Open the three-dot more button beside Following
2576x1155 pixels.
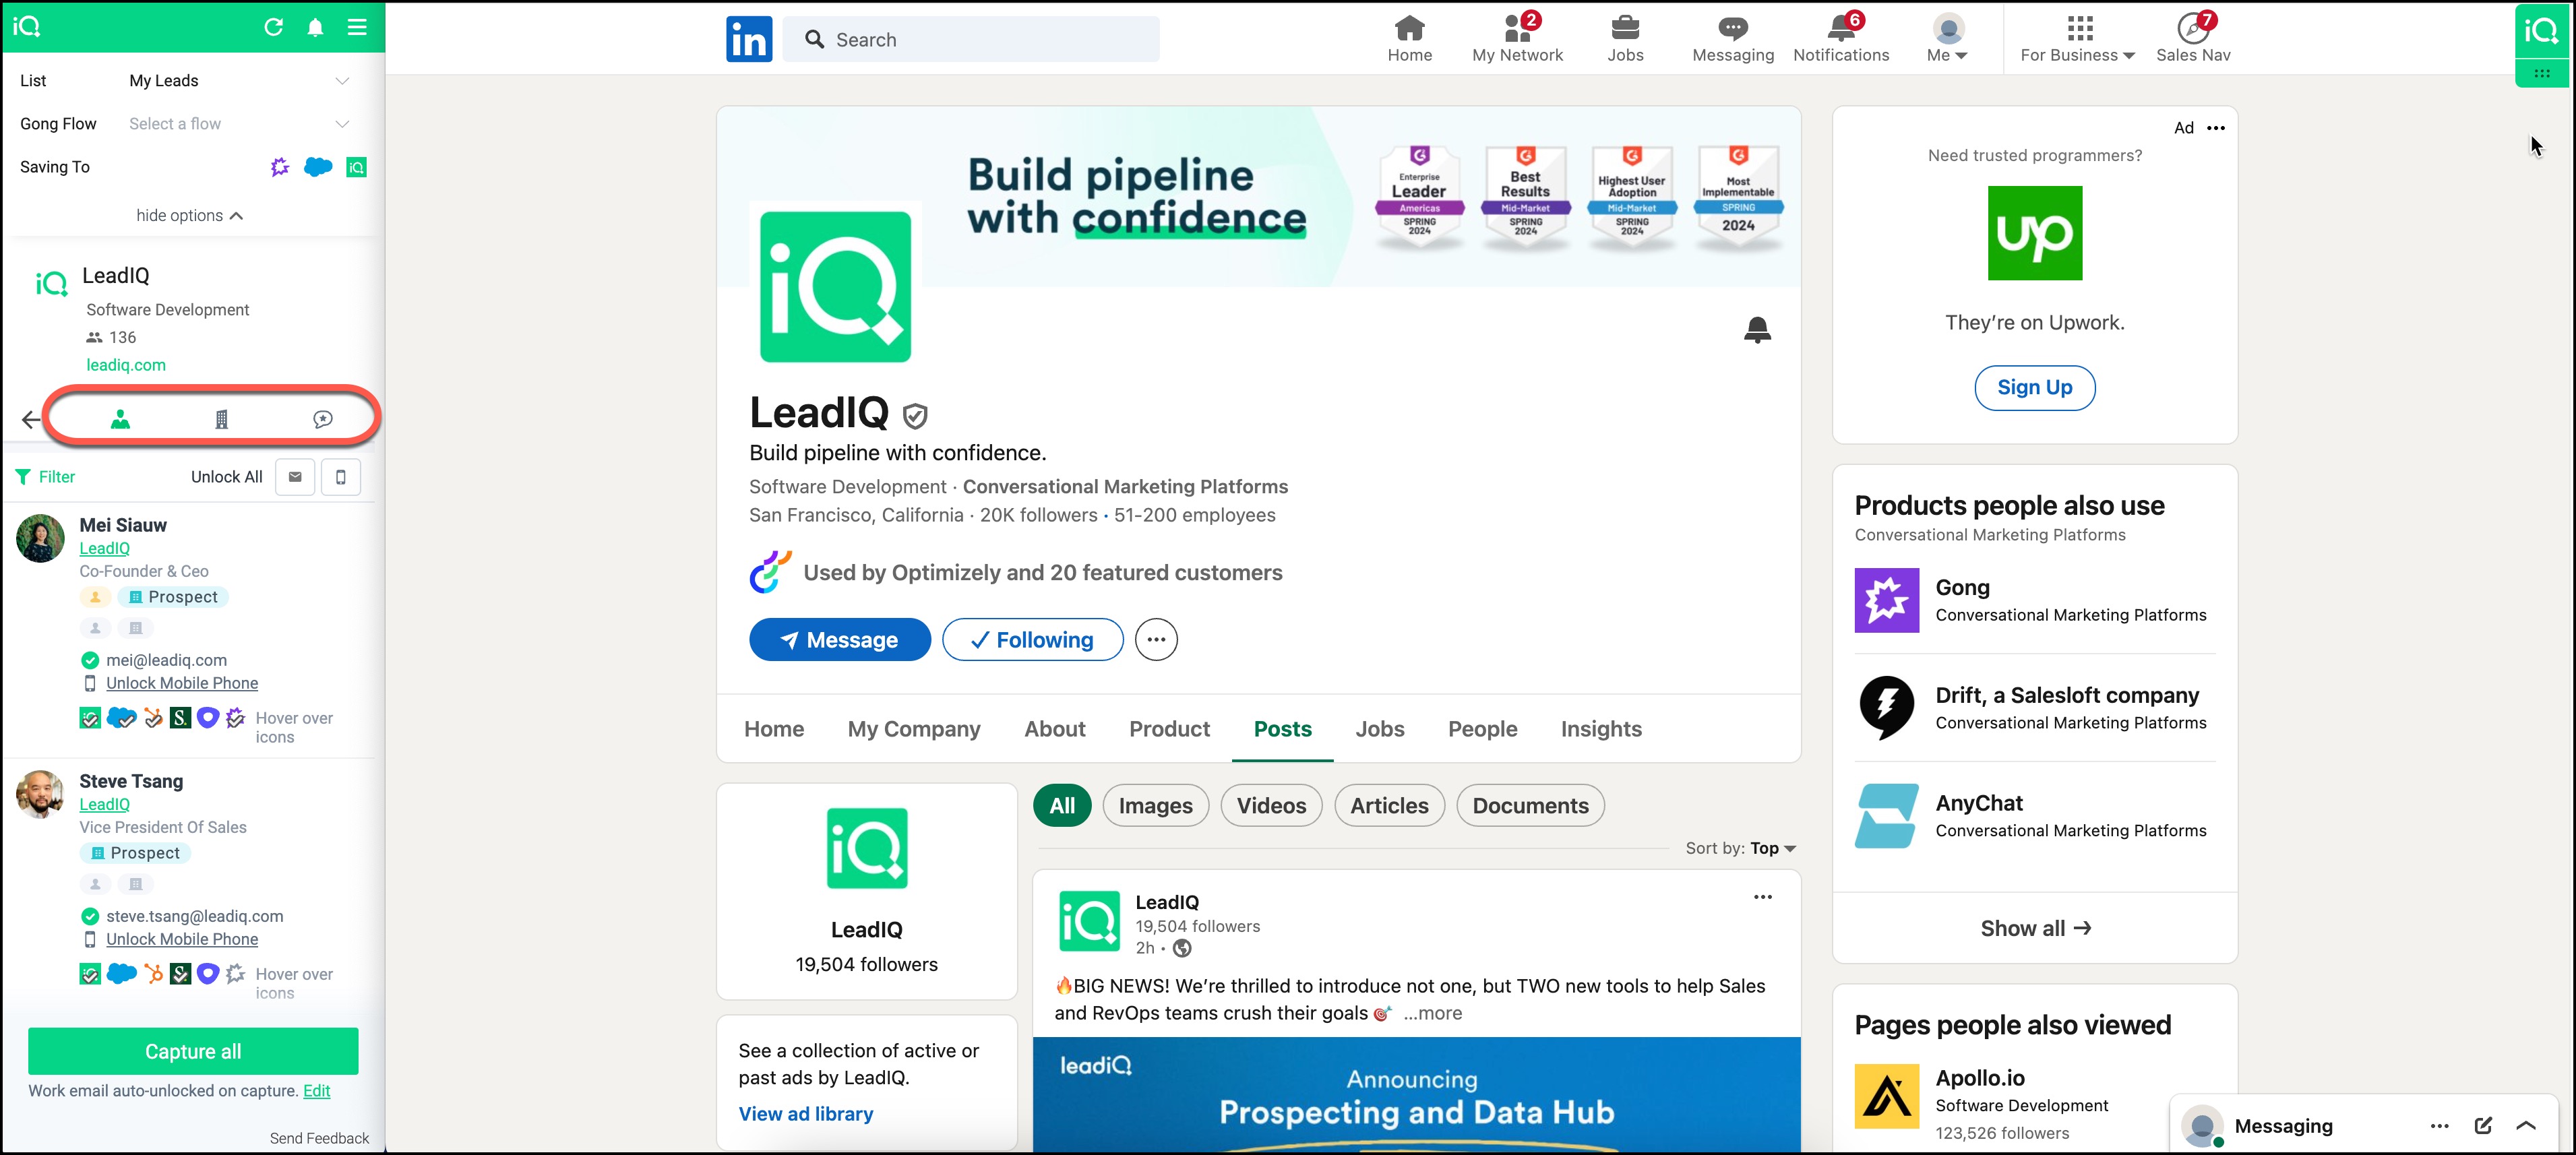[x=1156, y=640]
